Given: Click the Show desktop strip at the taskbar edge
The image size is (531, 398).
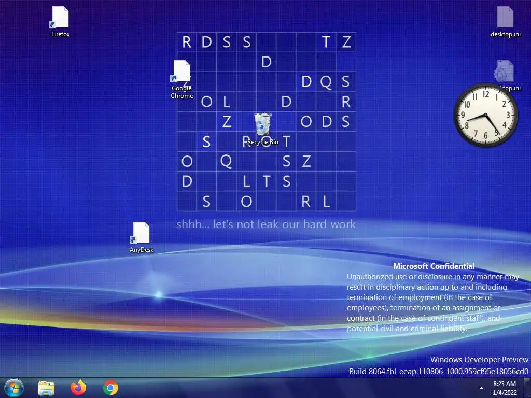Looking at the screenshot, I should pos(527,388).
